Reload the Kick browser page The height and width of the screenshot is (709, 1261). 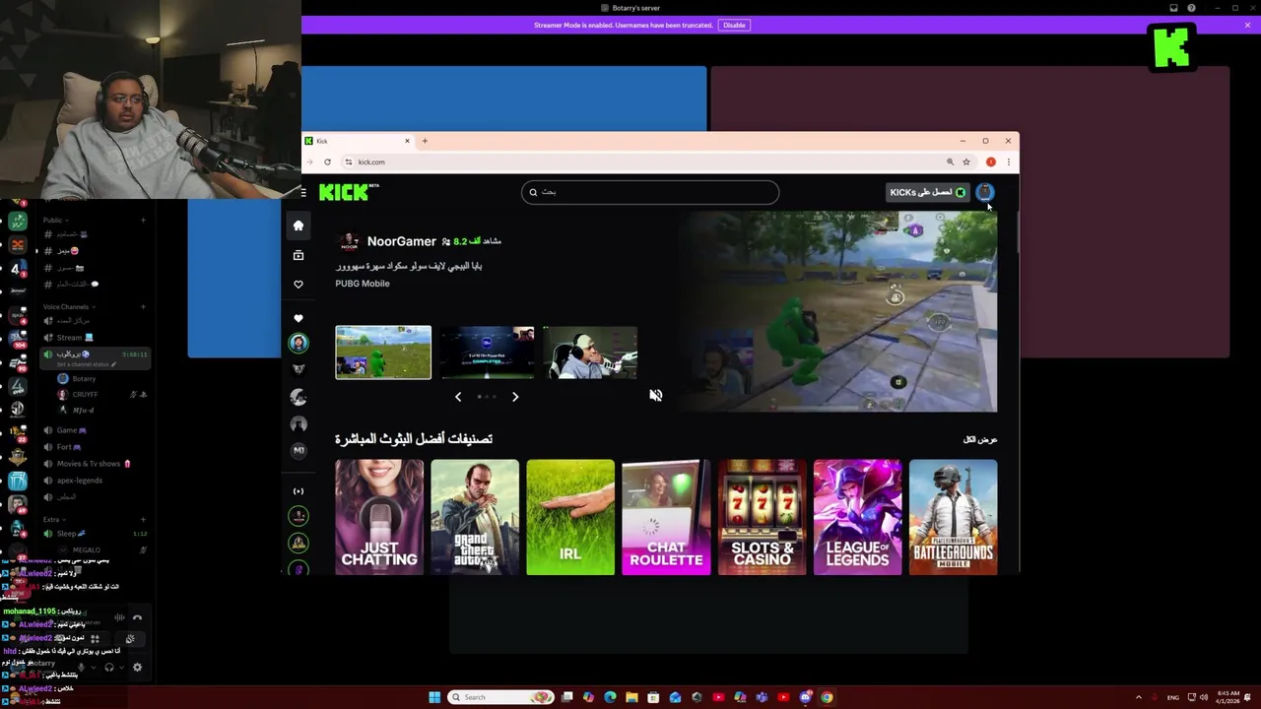(x=327, y=161)
